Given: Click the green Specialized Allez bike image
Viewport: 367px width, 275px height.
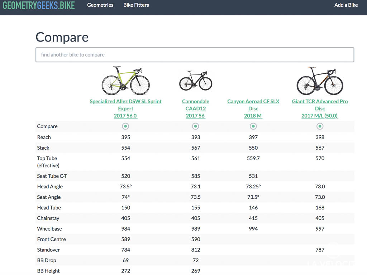Looking at the screenshot, I should 126,81.
